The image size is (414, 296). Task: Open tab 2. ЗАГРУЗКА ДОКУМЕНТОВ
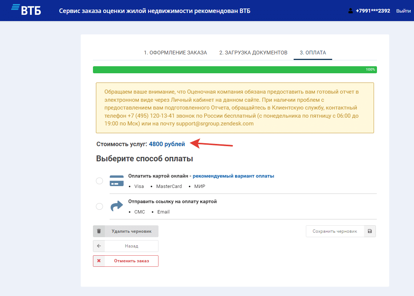point(253,53)
